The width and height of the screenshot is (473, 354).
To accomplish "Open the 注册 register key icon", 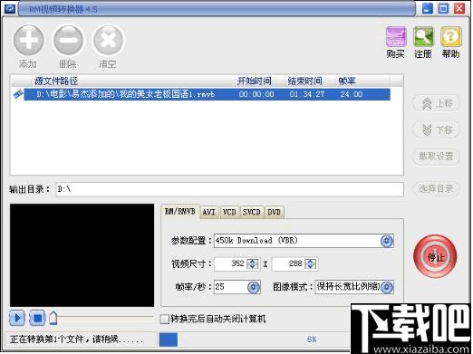I will pos(423,36).
